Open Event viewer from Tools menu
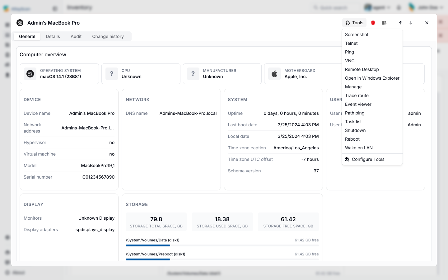448x280 pixels. coord(372,104)
